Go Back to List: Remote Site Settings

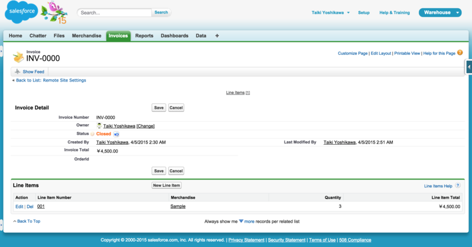tap(51, 80)
